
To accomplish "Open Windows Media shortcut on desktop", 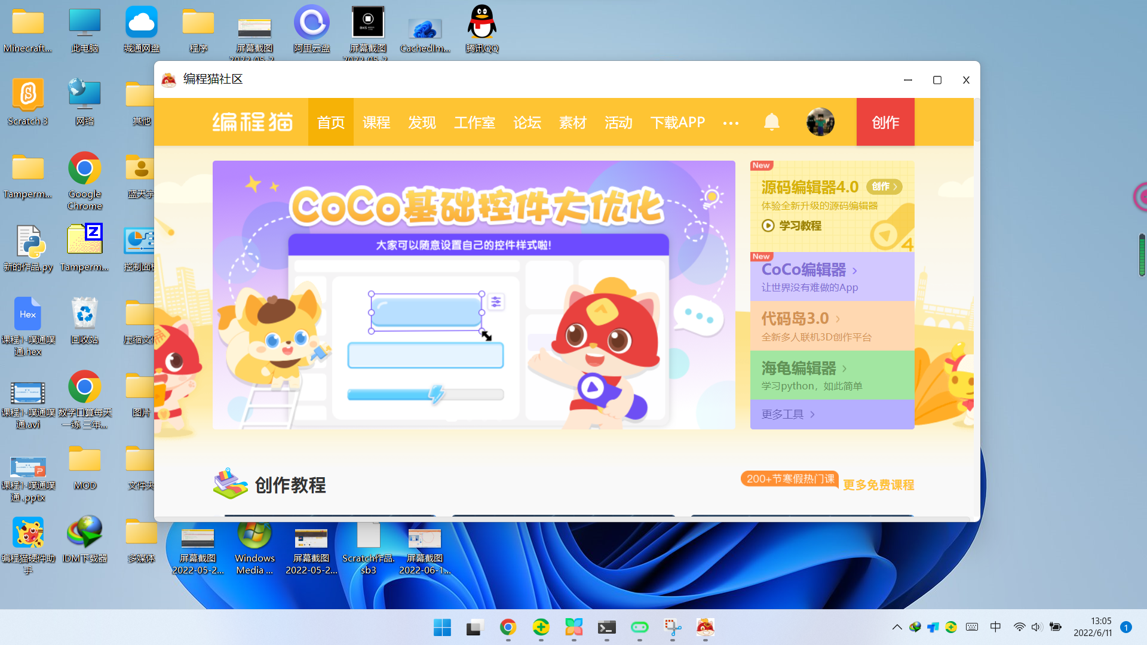I will click(254, 549).
